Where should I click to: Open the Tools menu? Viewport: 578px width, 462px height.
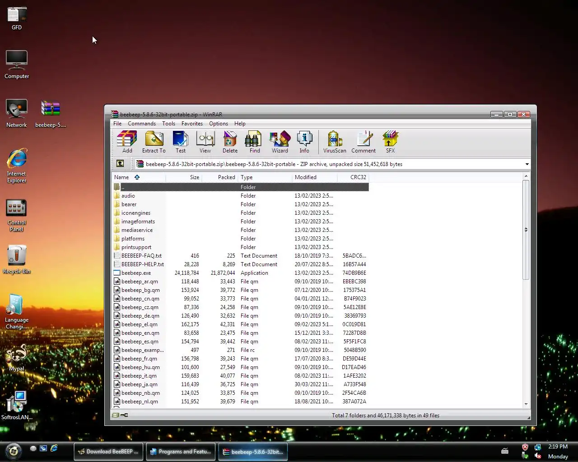(x=168, y=123)
